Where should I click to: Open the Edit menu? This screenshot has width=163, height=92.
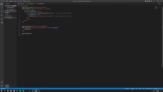pos(7,1)
